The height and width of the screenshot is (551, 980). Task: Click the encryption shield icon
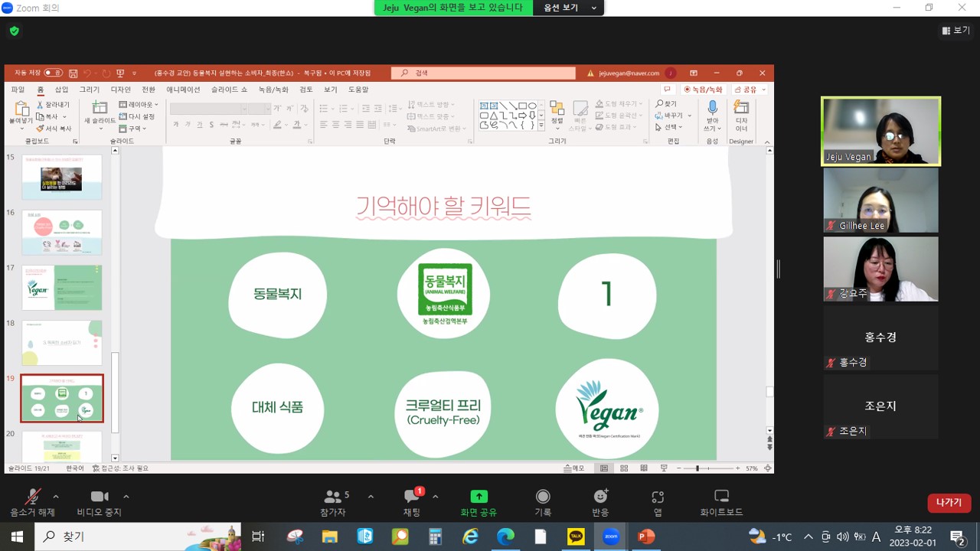(x=14, y=31)
